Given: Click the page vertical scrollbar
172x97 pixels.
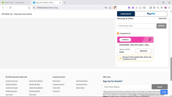Looking at the screenshot, I should 171,69.
